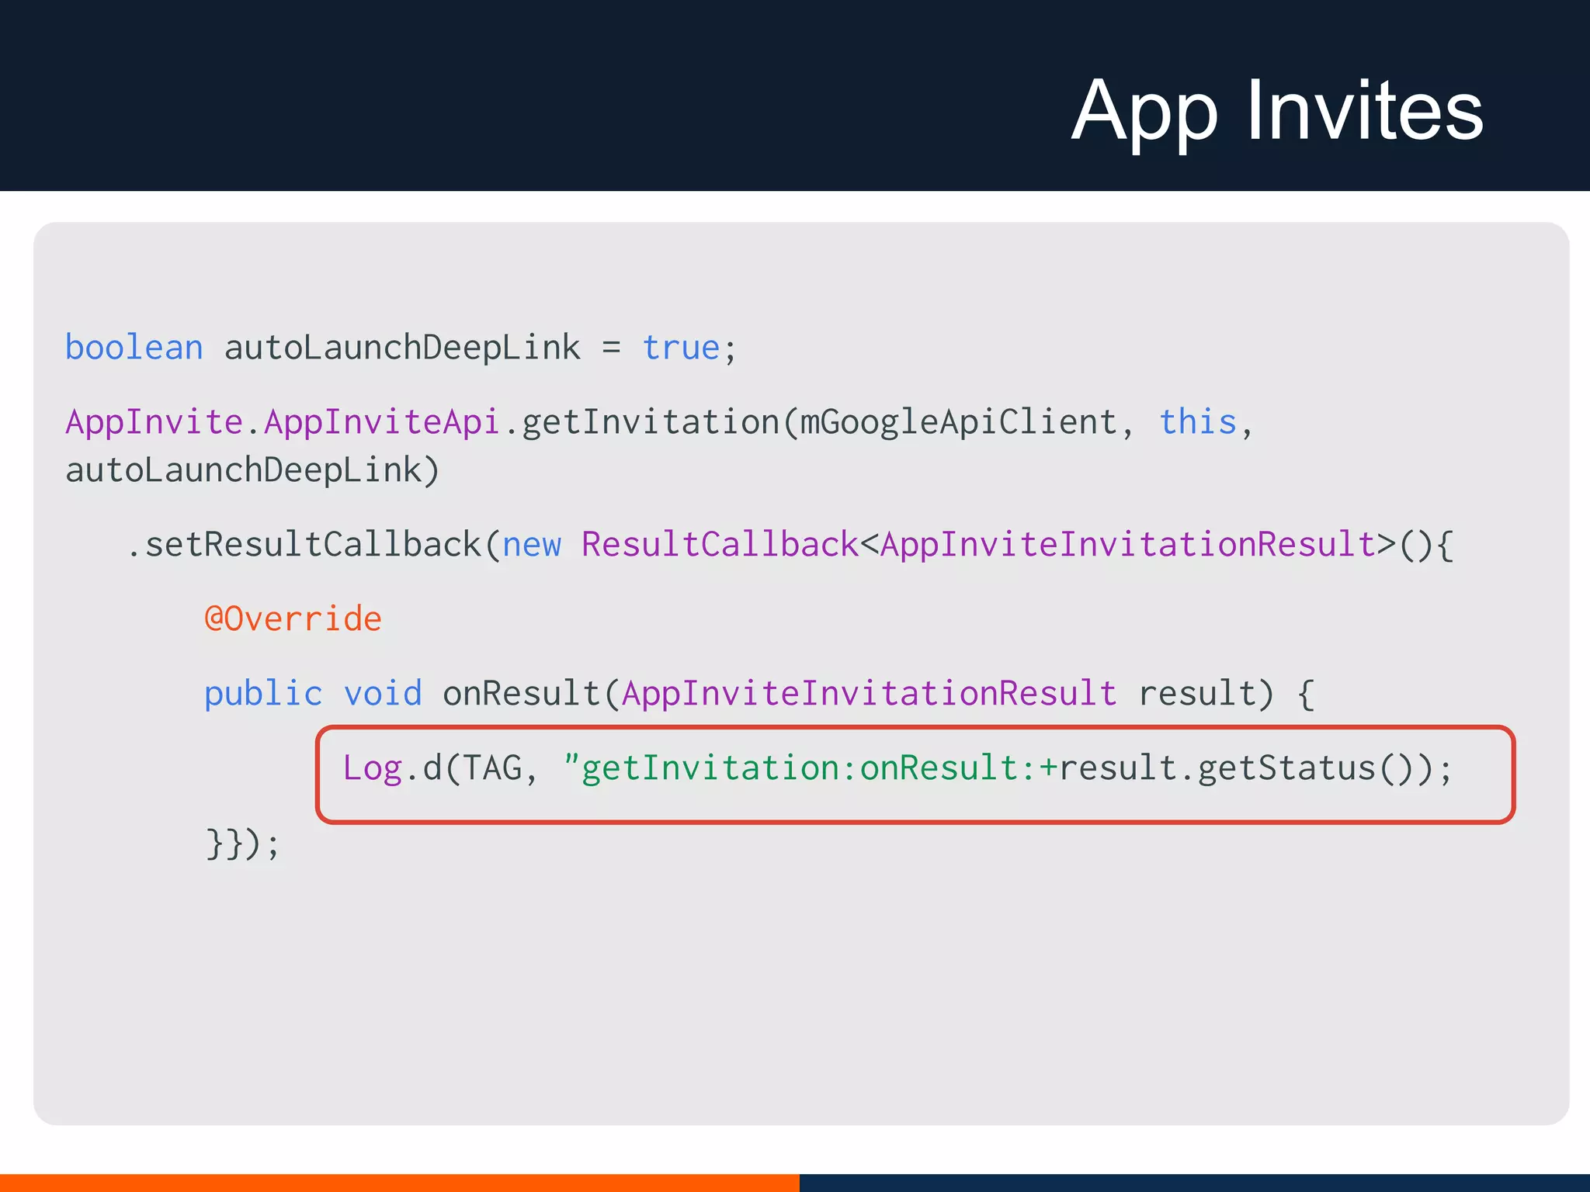Screen dimensions: 1590x1192
Task: Click 'AppInvite.AppInviteApi' class reference
Action: point(283,423)
